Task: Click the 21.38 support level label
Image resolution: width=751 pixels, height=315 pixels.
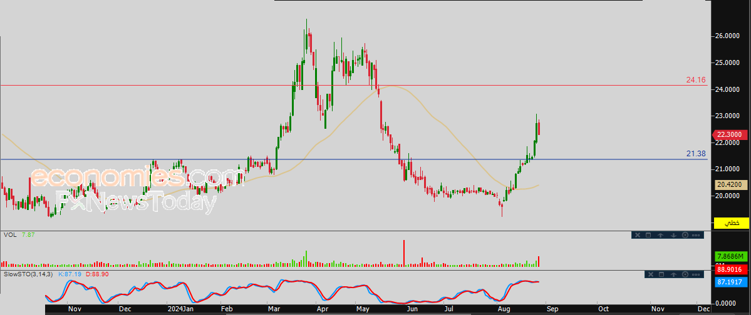Action: (697, 153)
